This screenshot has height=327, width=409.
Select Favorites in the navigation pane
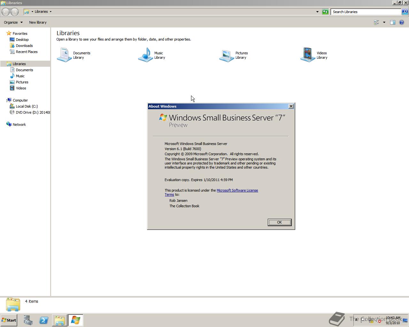pyautogui.click(x=20, y=34)
